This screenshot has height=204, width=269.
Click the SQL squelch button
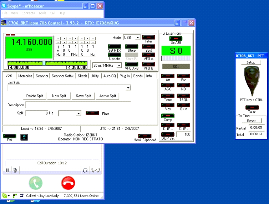point(176,67)
